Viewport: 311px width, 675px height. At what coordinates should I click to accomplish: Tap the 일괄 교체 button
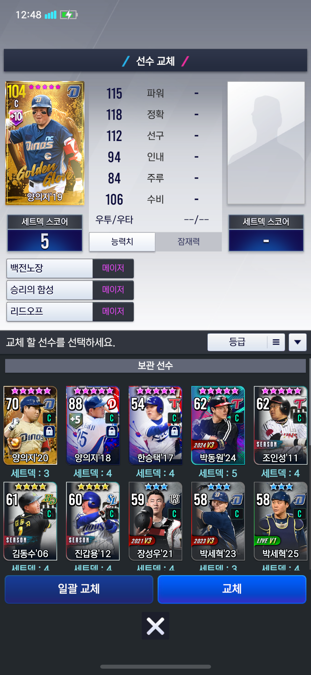coord(79,589)
